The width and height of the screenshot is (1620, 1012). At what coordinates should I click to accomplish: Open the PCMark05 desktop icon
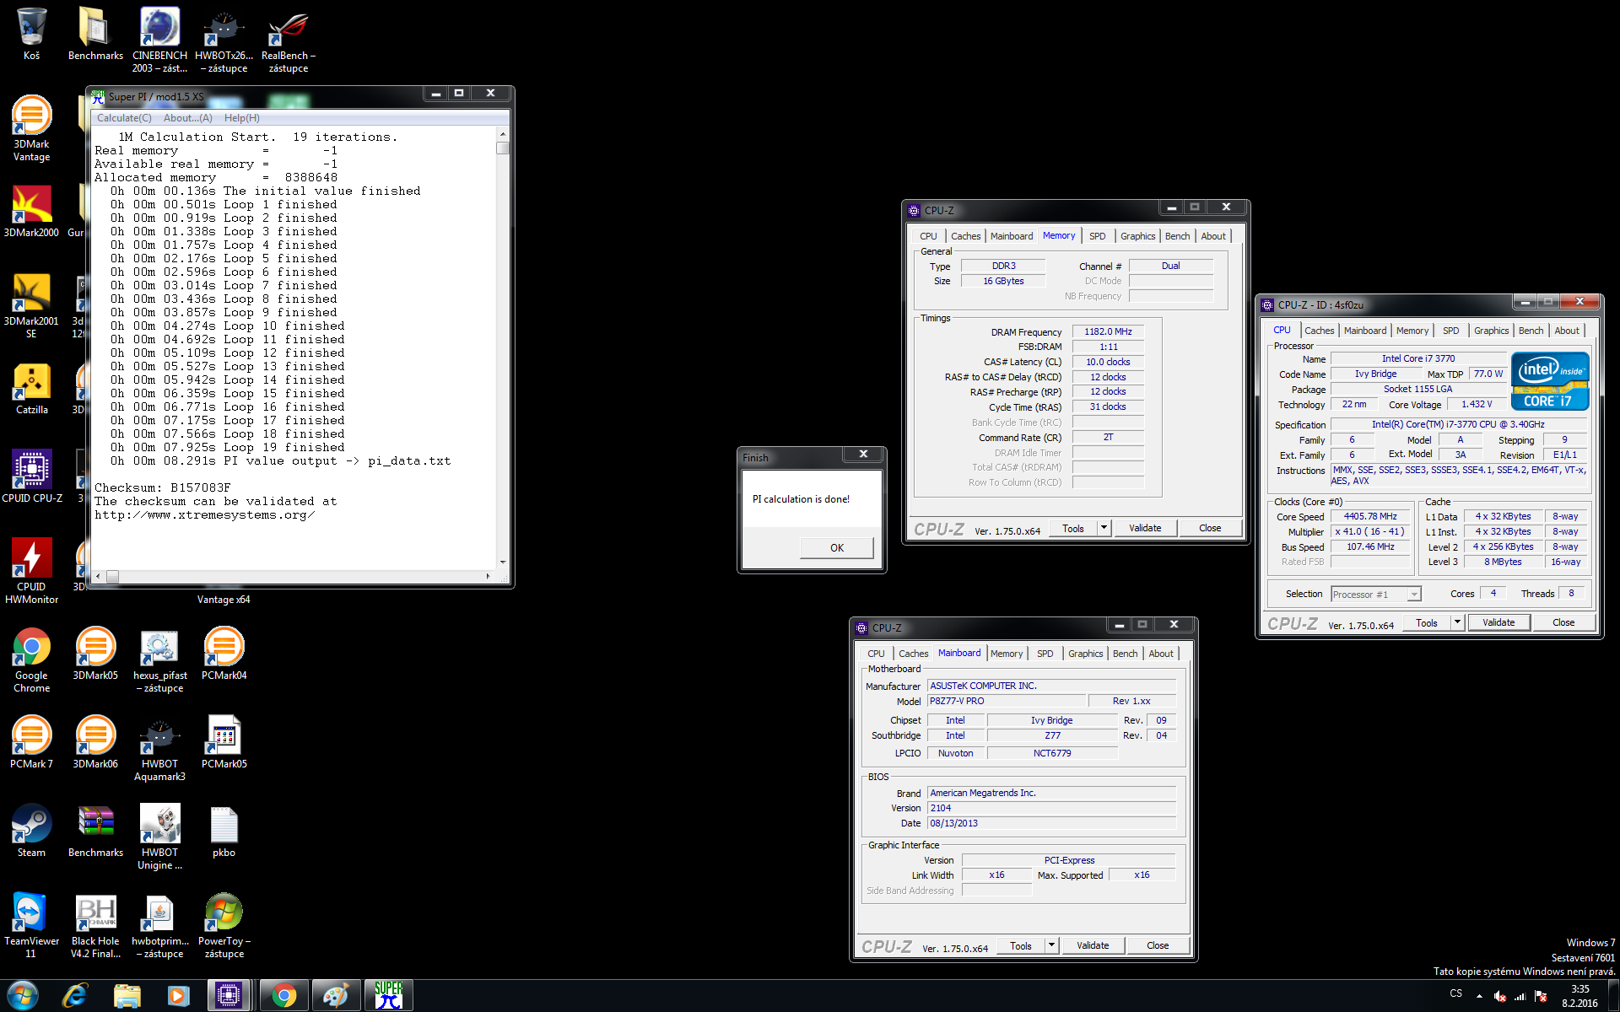[x=224, y=742]
